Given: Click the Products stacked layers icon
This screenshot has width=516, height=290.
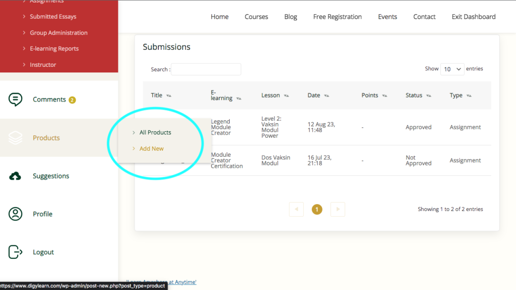Looking at the screenshot, I should pos(16,138).
